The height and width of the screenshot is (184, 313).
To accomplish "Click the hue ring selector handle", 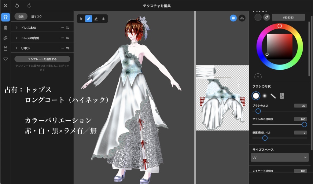I will [x=280, y=26].
